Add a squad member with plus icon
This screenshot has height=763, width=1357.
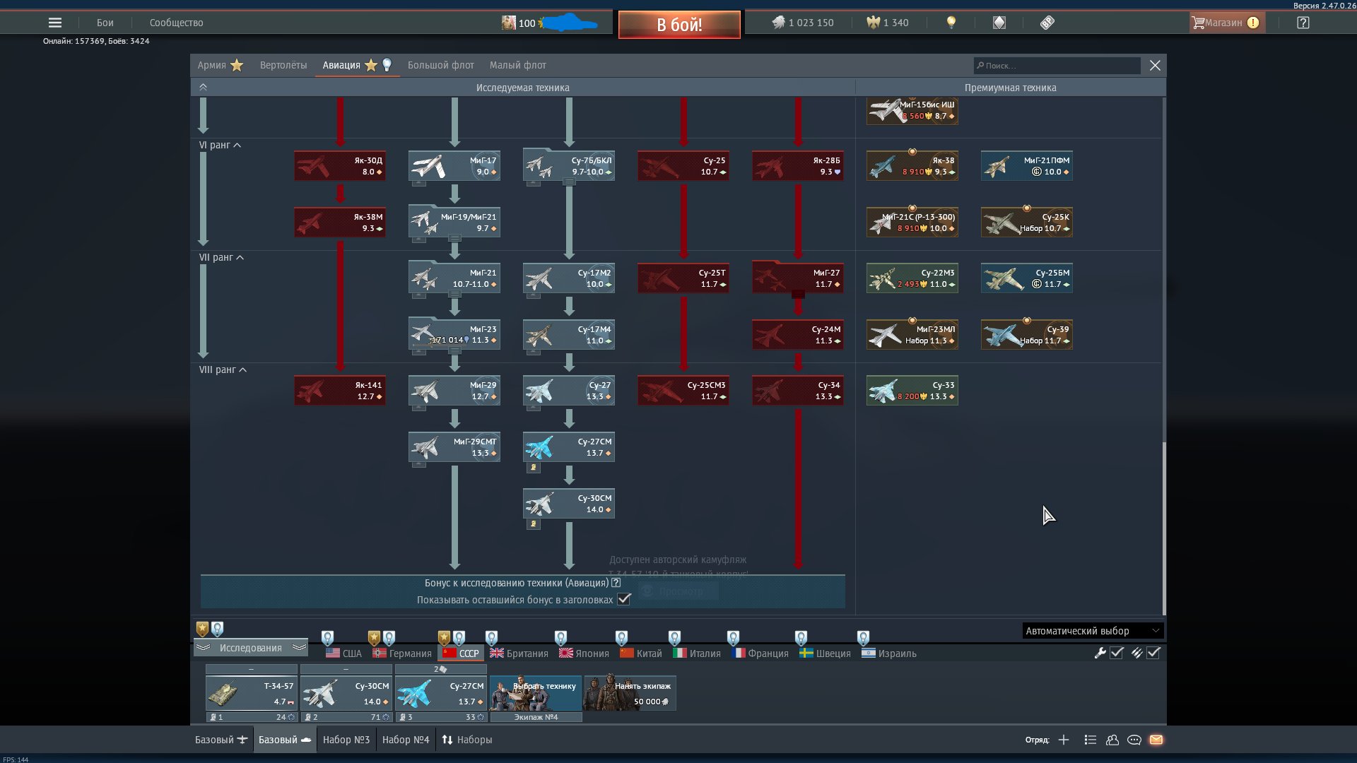pos(1064,740)
